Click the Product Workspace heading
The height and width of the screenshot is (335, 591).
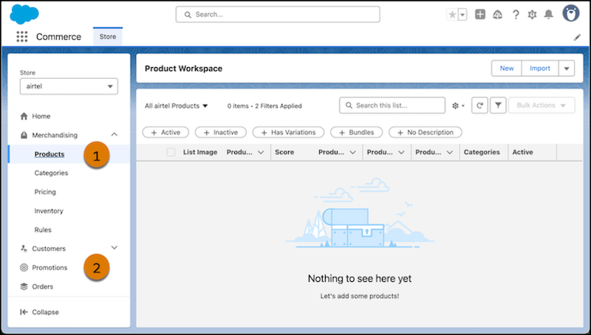[x=183, y=69]
